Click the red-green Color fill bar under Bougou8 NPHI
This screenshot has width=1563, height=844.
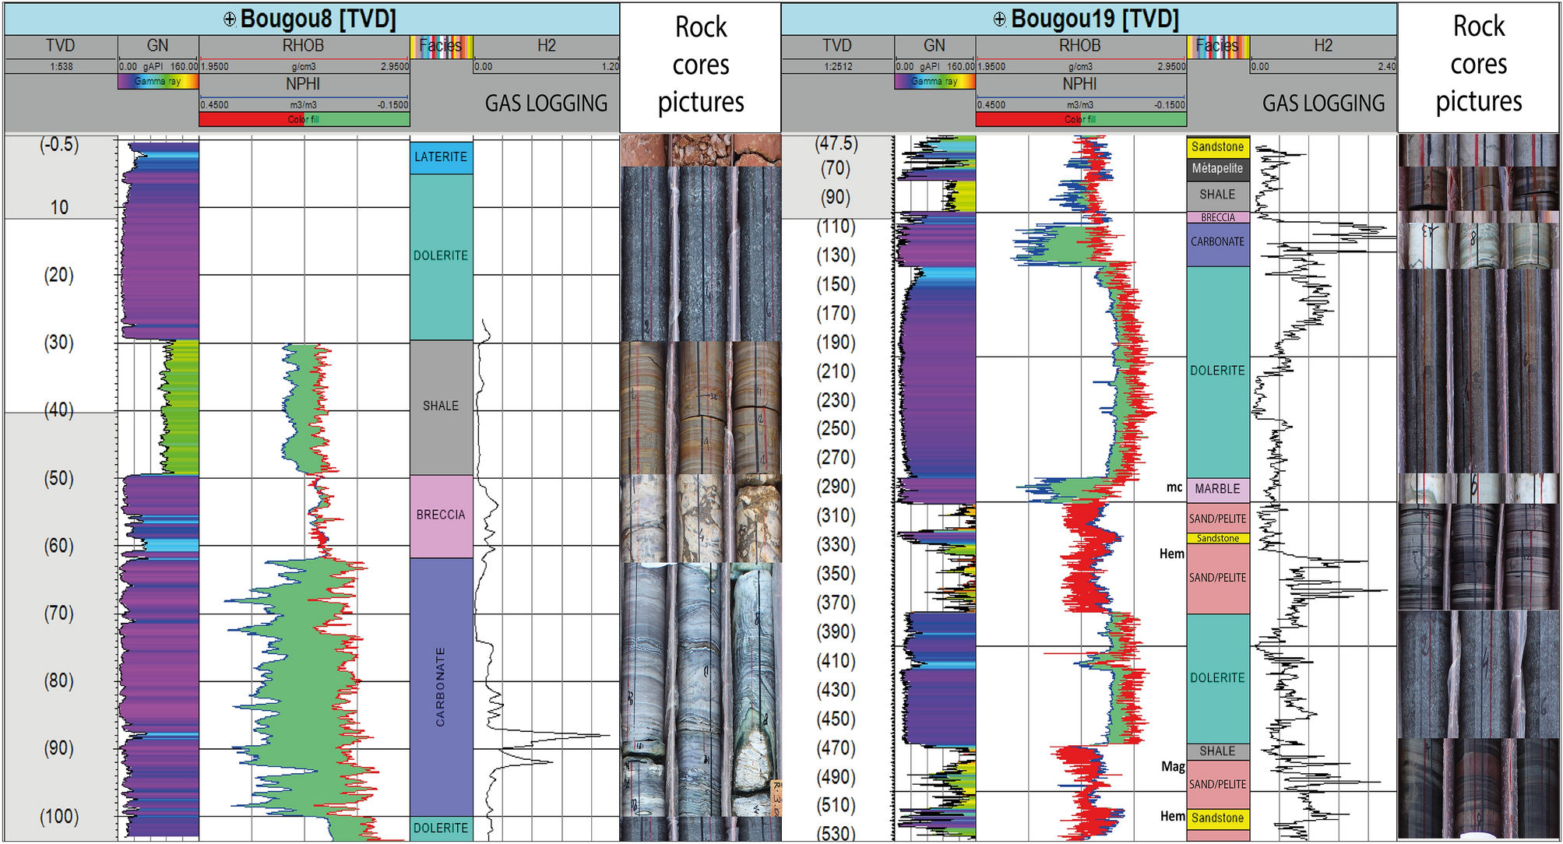click(x=304, y=119)
